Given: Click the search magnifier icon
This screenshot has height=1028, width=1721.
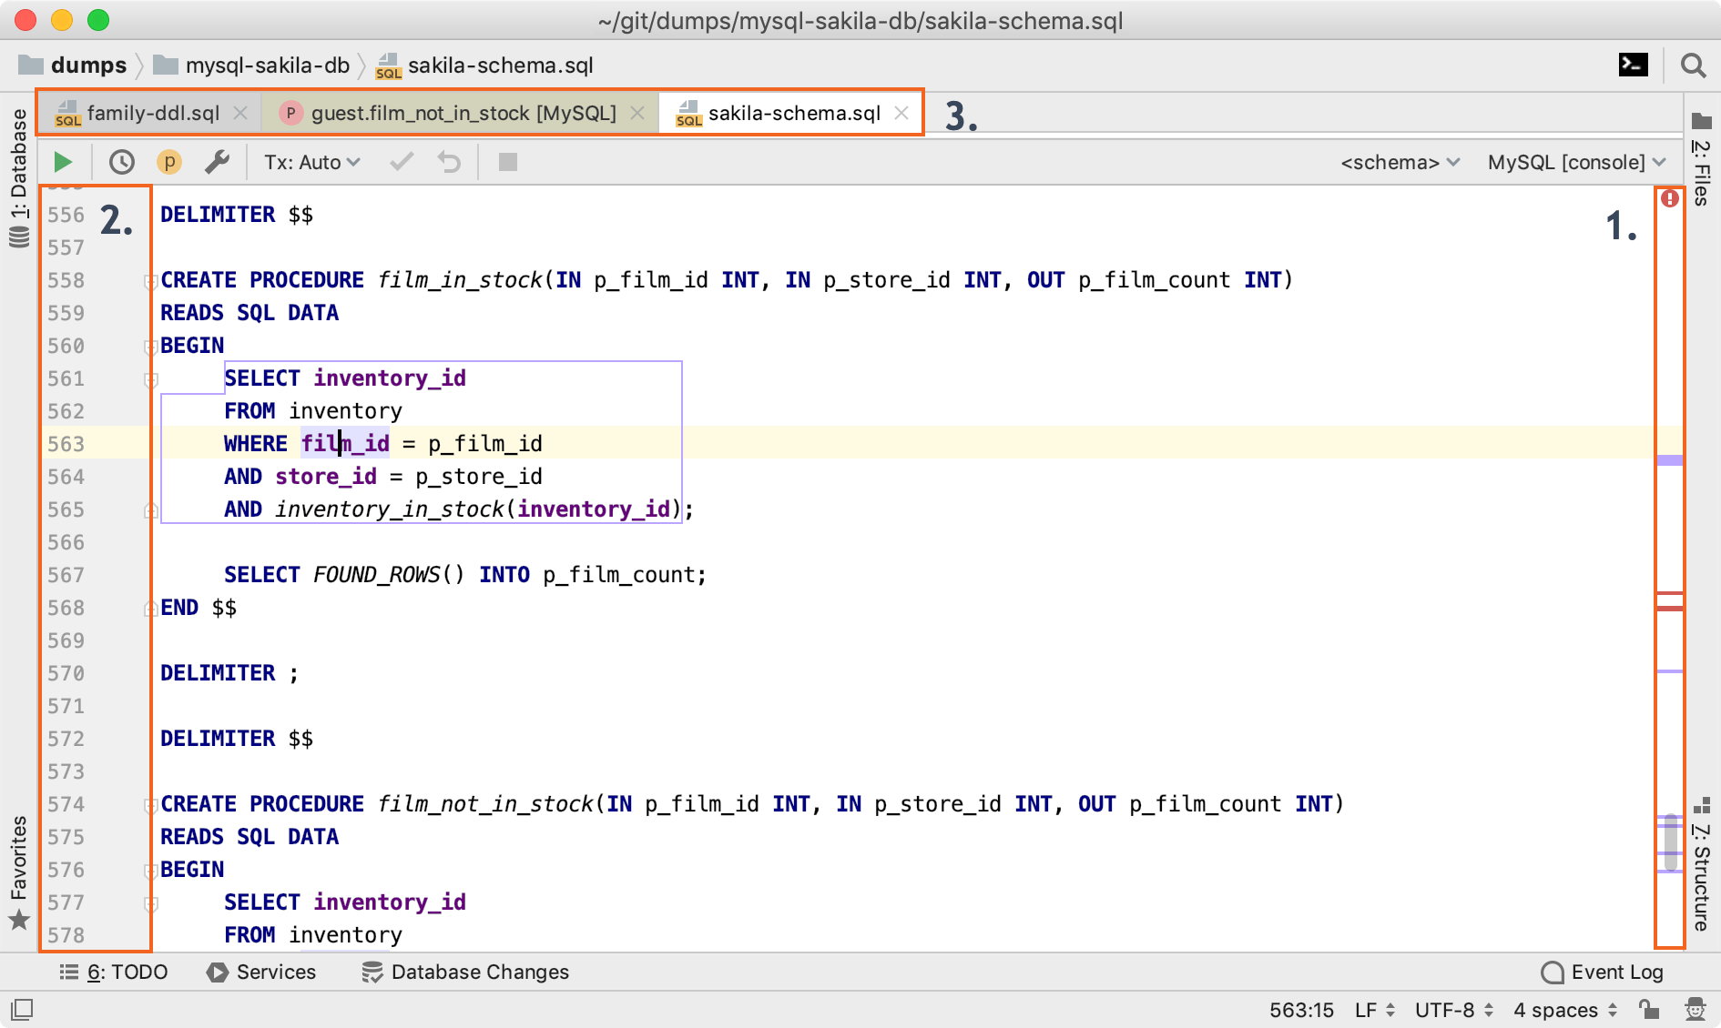Looking at the screenshot, I should point(1693,66).
